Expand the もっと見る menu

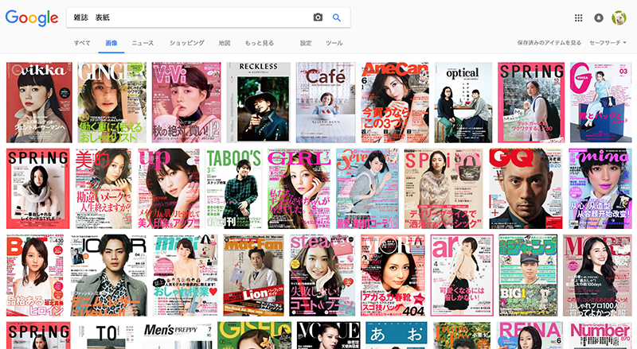coord(260,43)
